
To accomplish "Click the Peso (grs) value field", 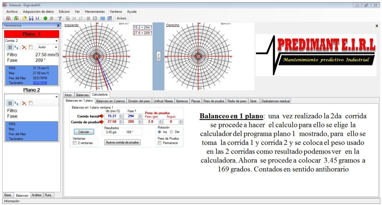I will coord(151,122).
